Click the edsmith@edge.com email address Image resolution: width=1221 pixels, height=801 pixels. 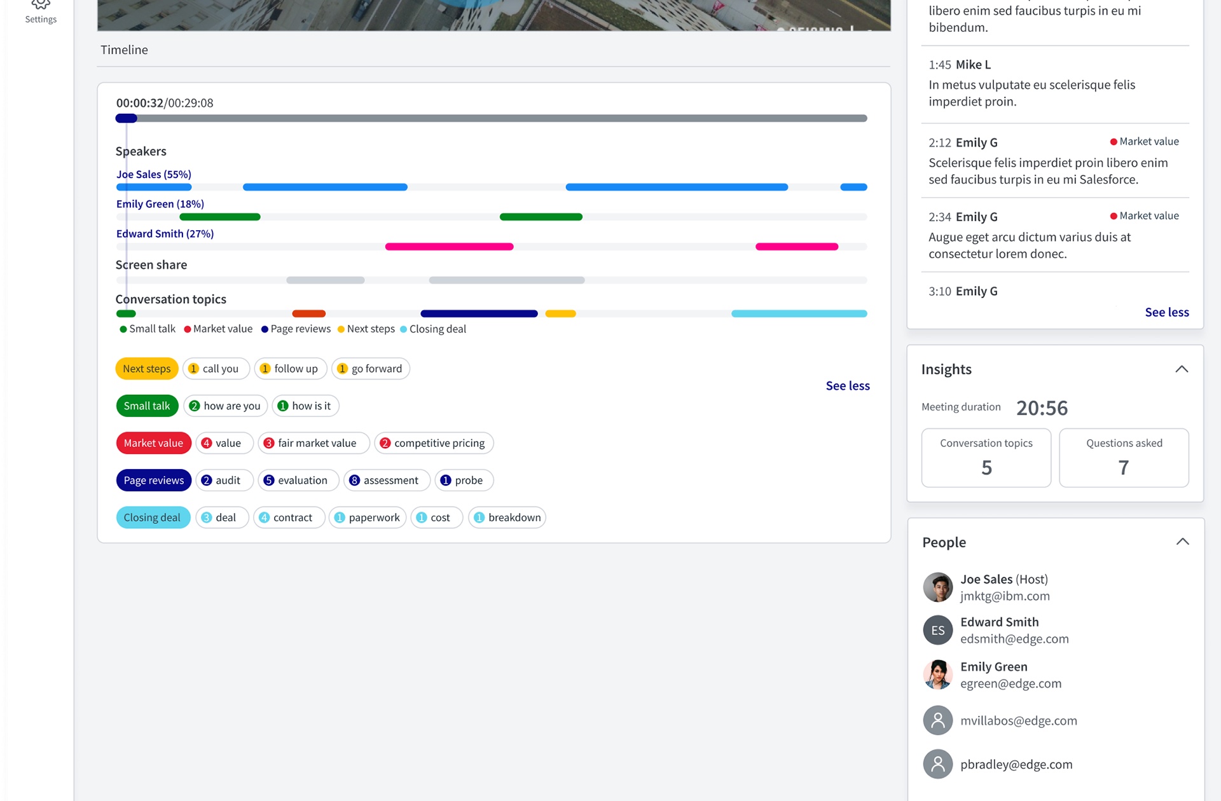click(x=1014, y=639)
